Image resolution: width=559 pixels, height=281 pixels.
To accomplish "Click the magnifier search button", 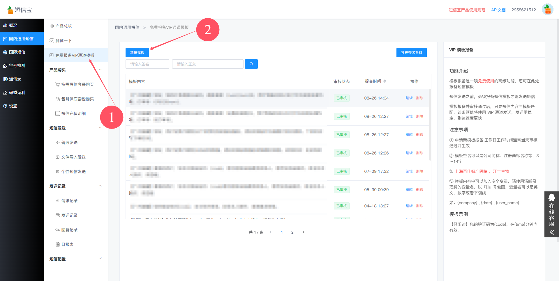I will (x=251, y=64).
